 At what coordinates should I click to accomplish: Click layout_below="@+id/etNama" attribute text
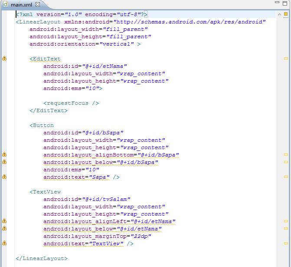click(x=102, y=229)
